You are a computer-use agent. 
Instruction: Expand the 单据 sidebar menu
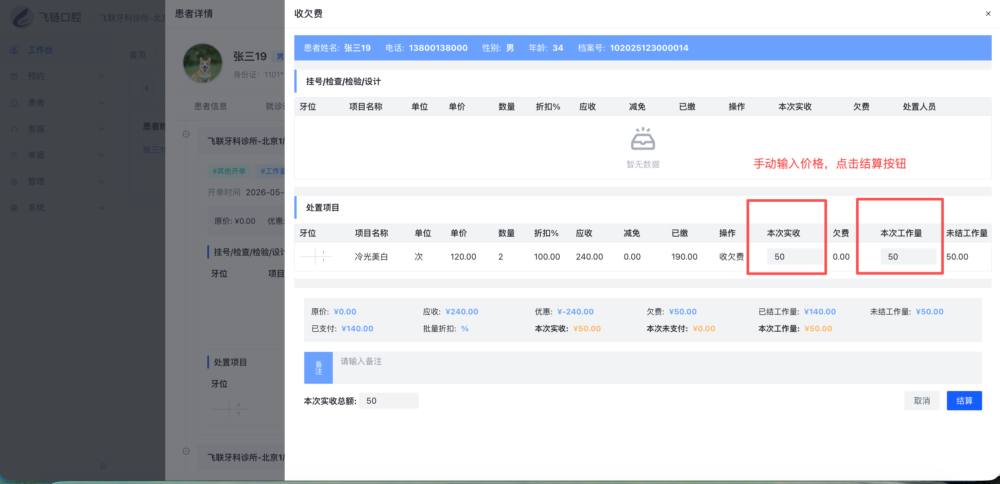(x=58, y=155)
